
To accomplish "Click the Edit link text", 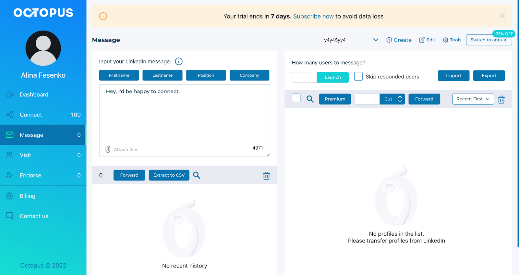I will point(431,40).
